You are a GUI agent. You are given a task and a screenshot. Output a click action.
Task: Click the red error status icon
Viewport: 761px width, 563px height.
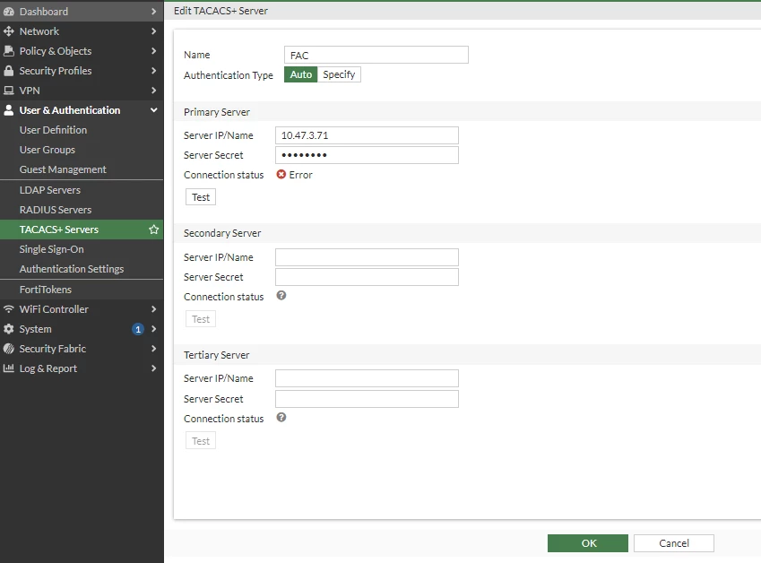click(x=281, y=174)
